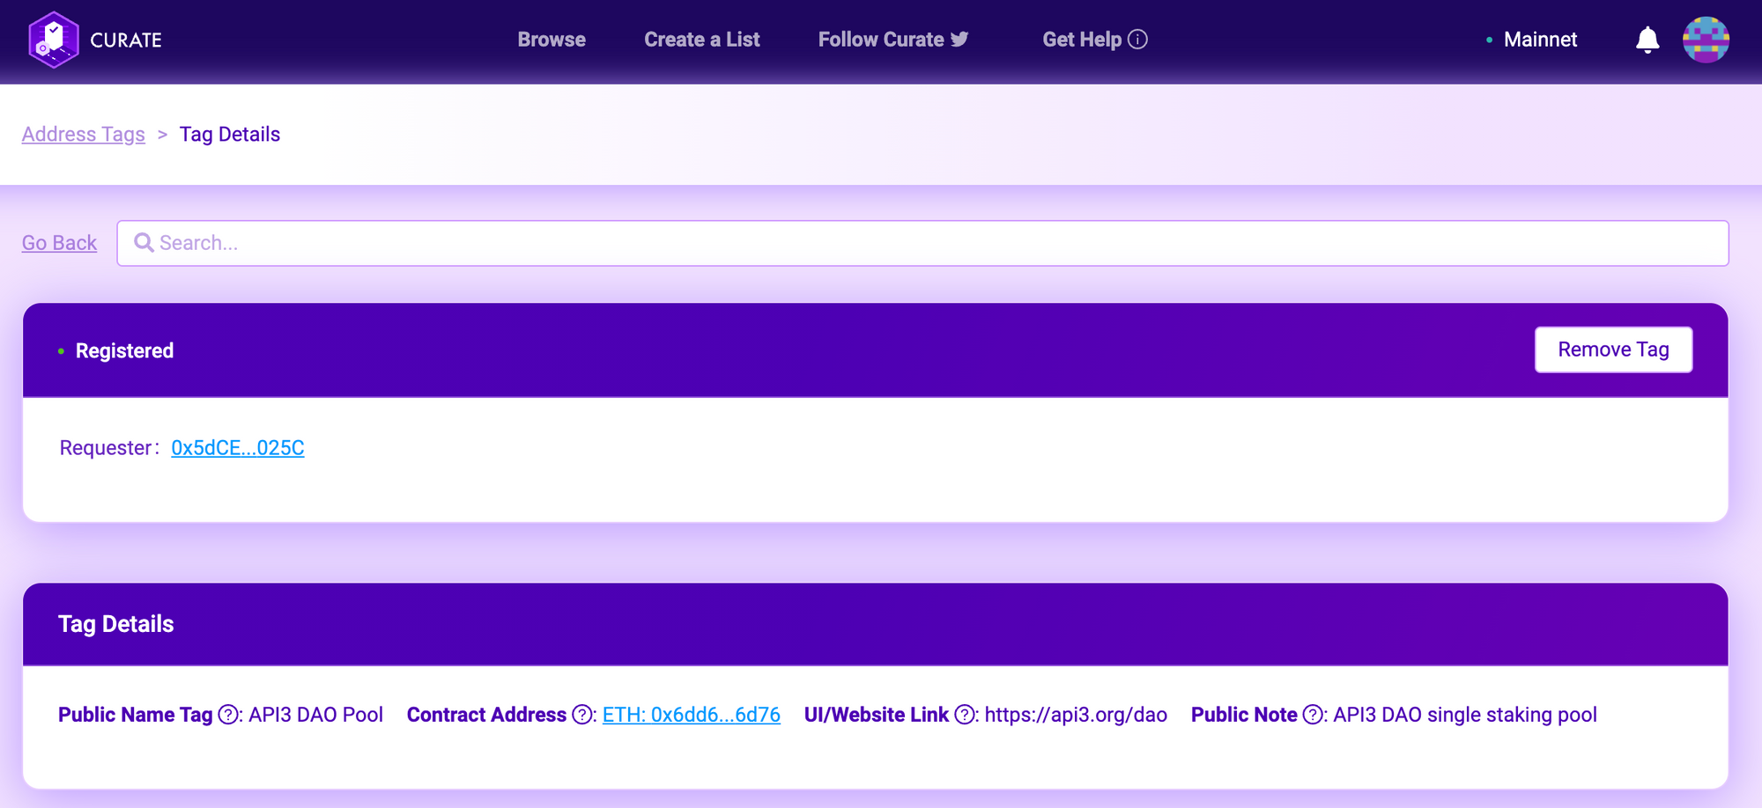Click the Registered status label
Viewport: 1762px width, 808px height.
pos(124,350)
